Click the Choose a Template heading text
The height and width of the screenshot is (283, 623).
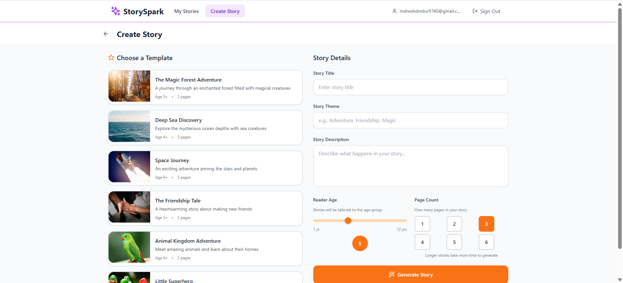click(145, 58)
